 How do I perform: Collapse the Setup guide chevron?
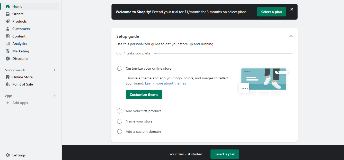pos(291,36)
